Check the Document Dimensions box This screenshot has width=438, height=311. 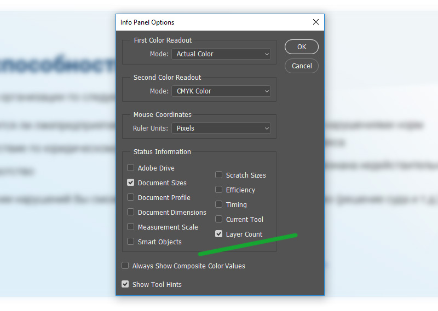pos(131,213)
